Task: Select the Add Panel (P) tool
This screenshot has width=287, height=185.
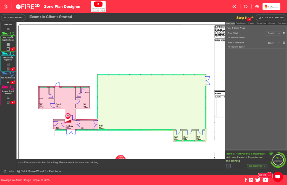Action: click(x=8, y=64)
